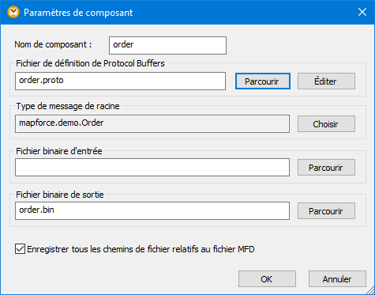Image resolution: width=375 pixels, height=295 pixels.
Task: Click the resize grip in the dialog corner
Action: tap(369, 289)
